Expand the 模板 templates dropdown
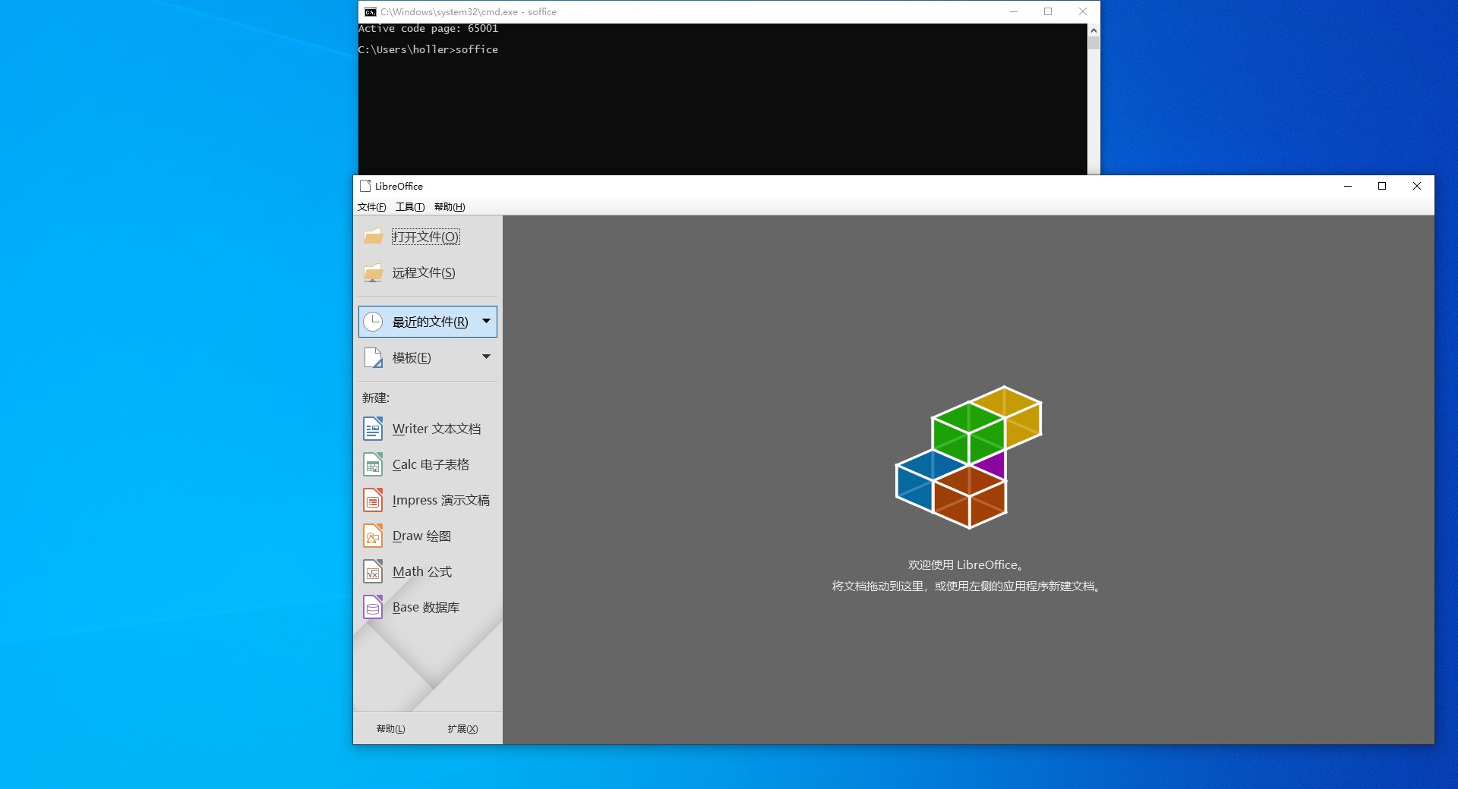Image resolution: width=1458 pixels, height=789 pixels. [x=487, y=357]
